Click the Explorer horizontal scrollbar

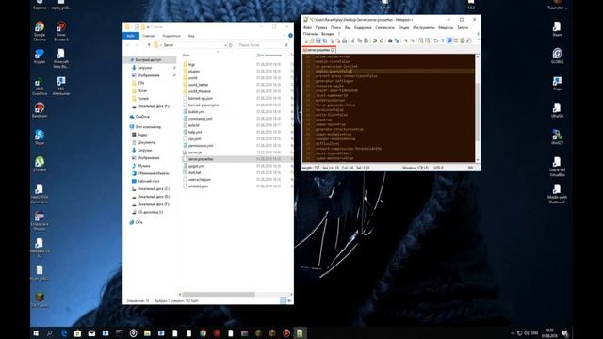click(x=219, y=295)
